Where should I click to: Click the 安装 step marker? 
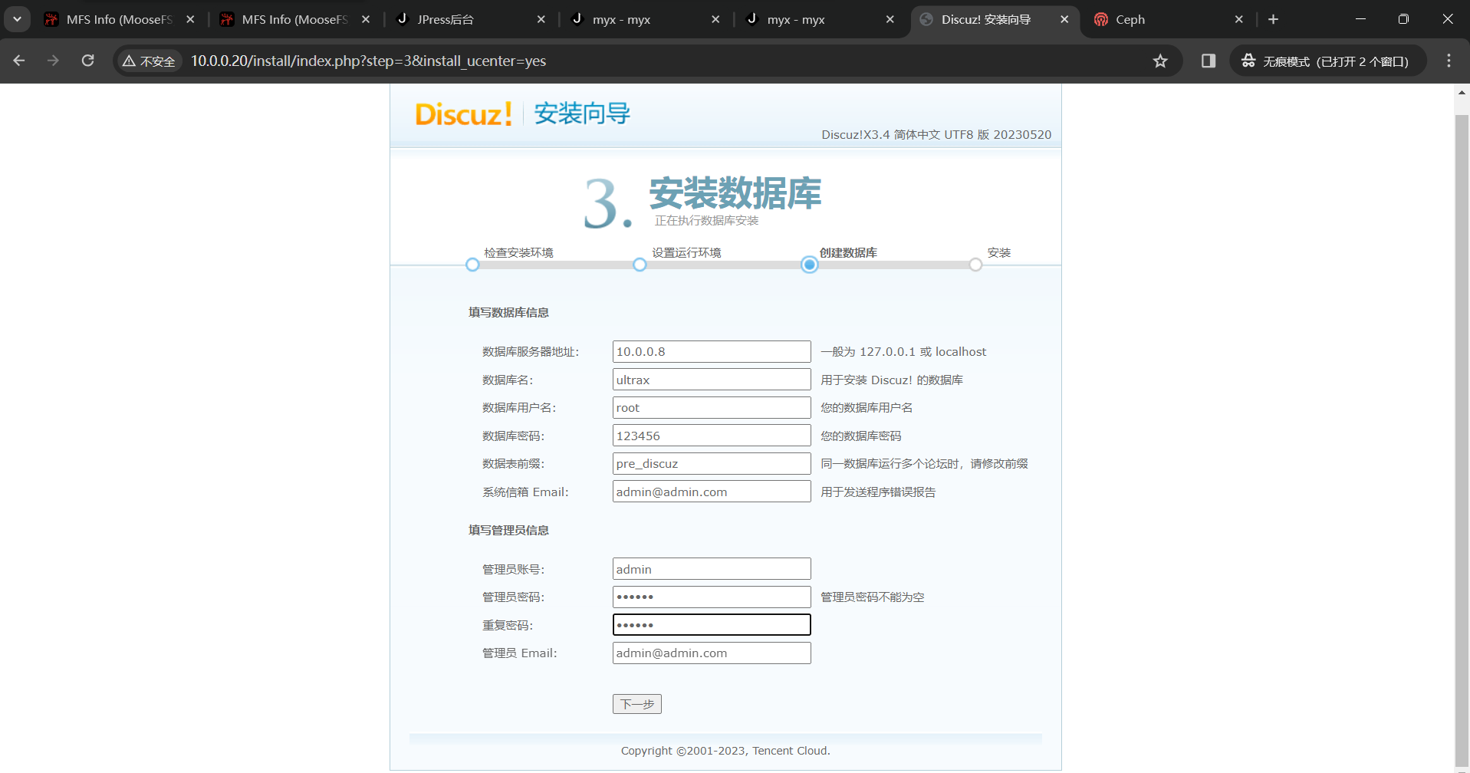pos(975,265)
